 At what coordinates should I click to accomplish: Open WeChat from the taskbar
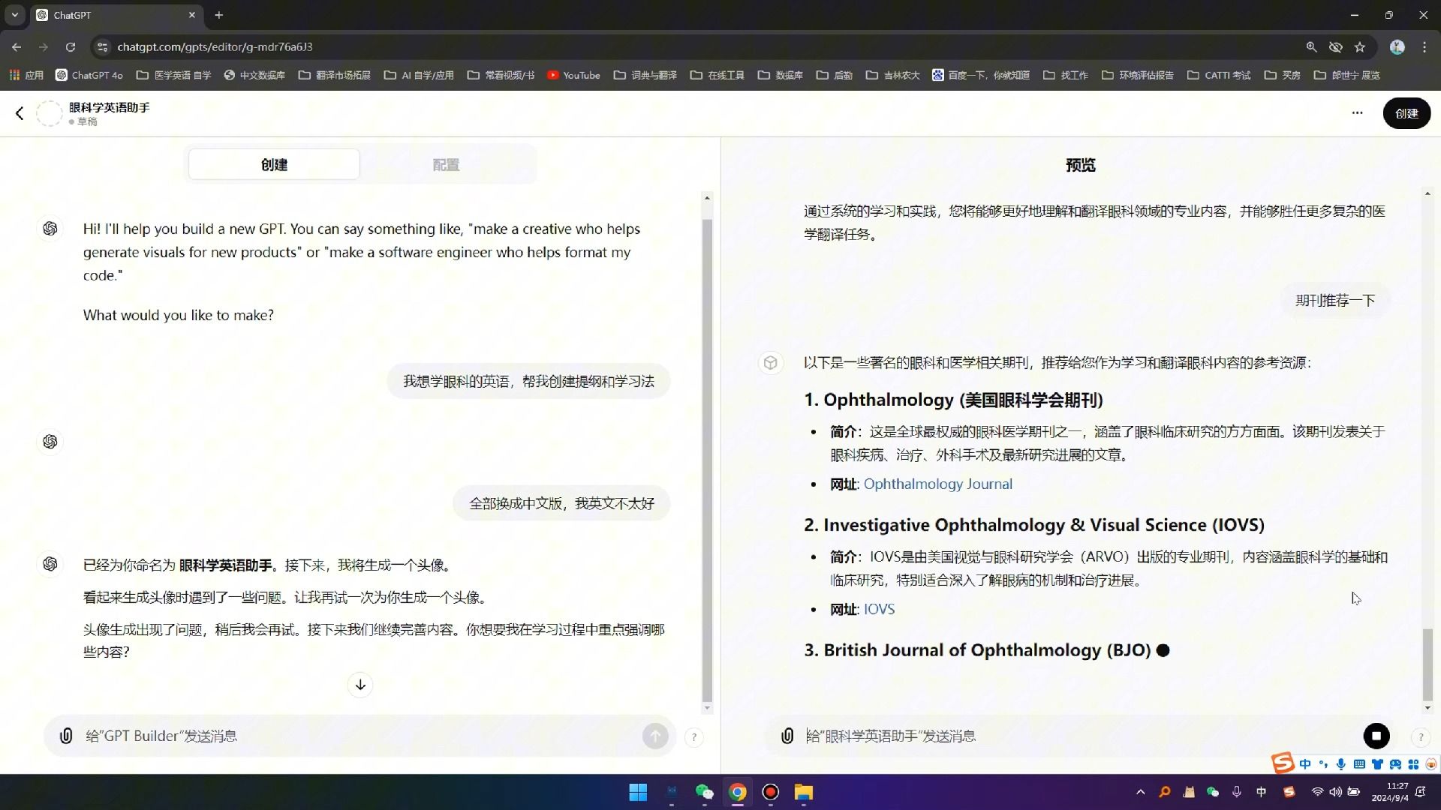coord(704,792)
